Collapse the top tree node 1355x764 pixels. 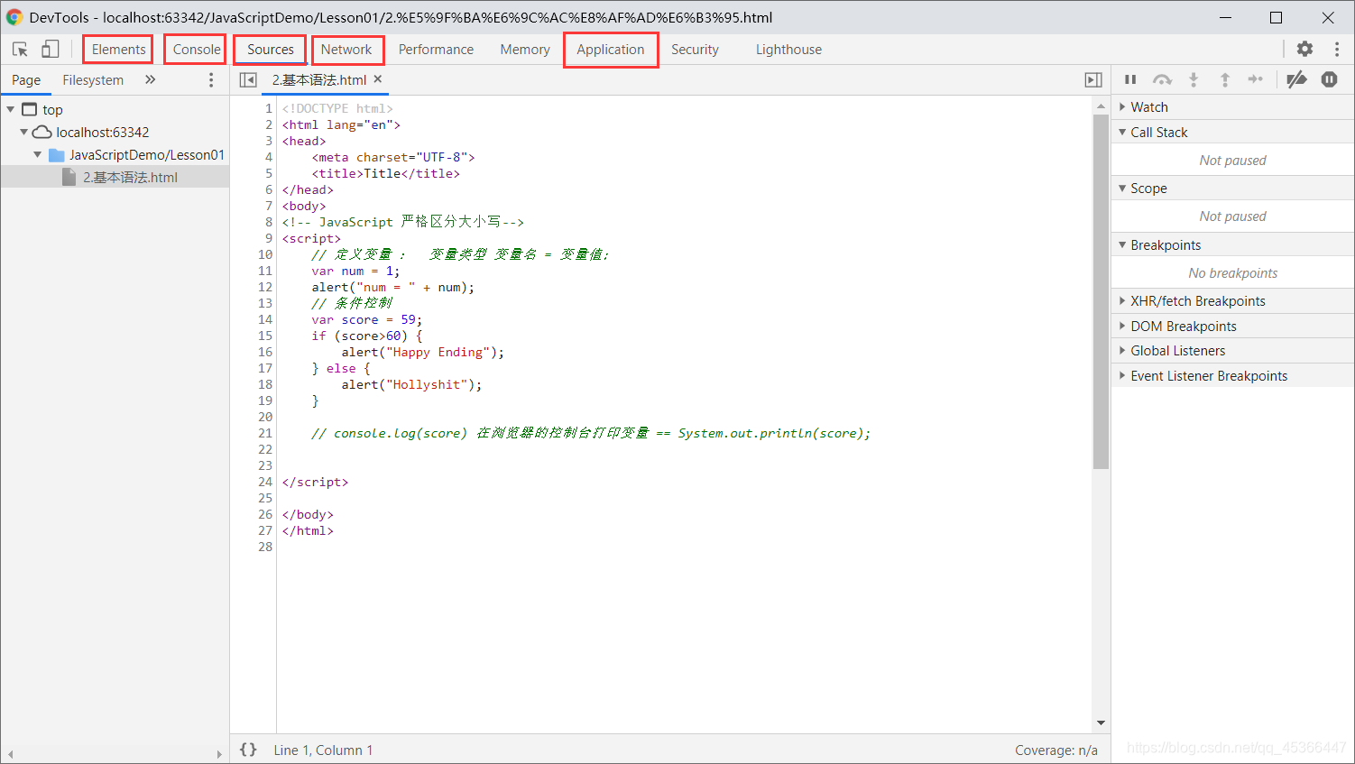pos(11,109)
